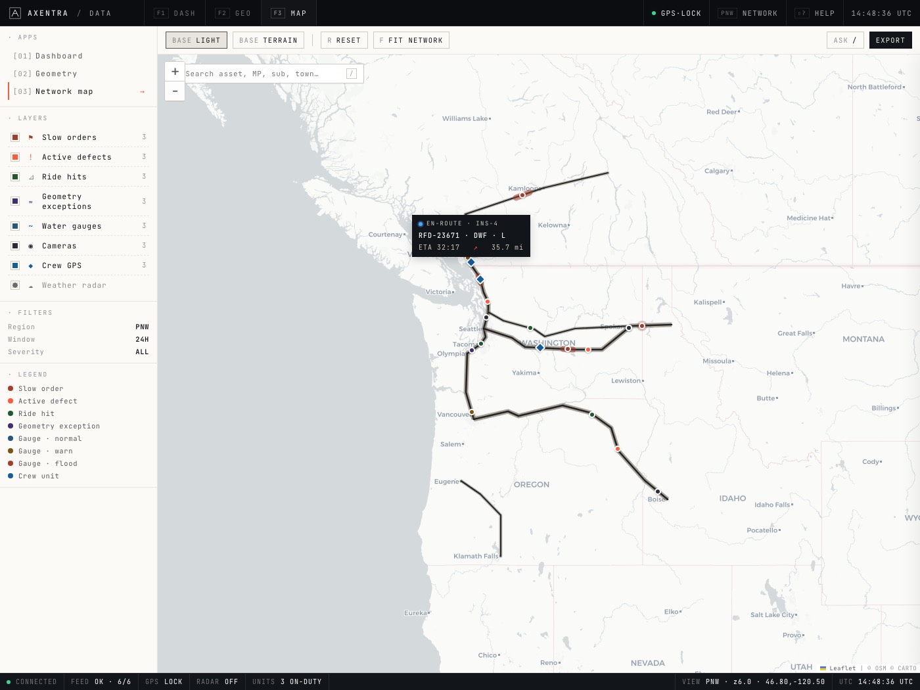Click the Crew GPS diamond icon
920x690 pixels.
tap(31, 265)
